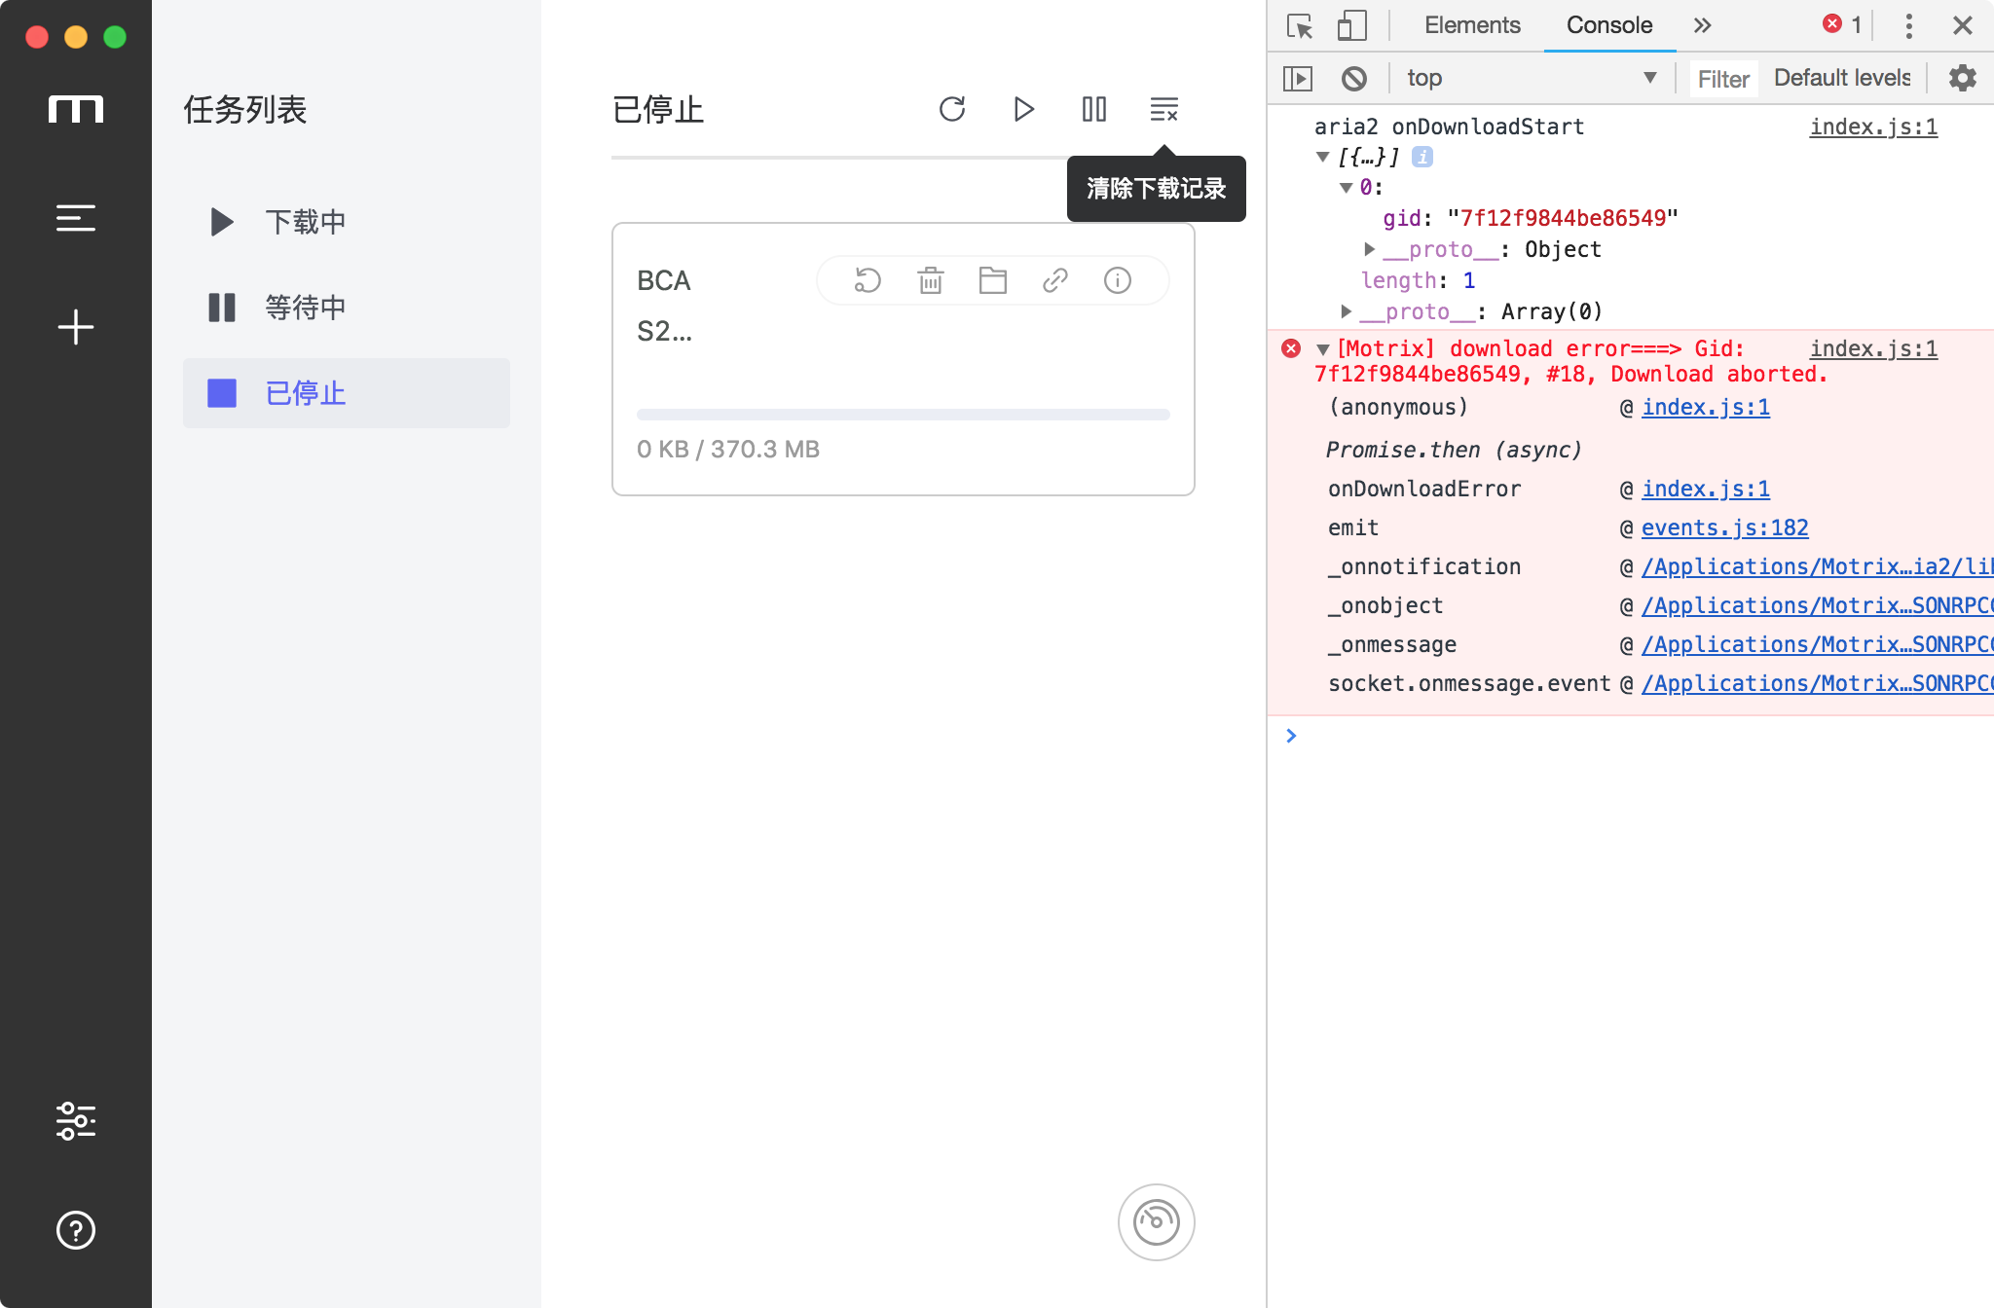
Task: Open the DevTools three-dot menu
Action: pos(1908,25)
